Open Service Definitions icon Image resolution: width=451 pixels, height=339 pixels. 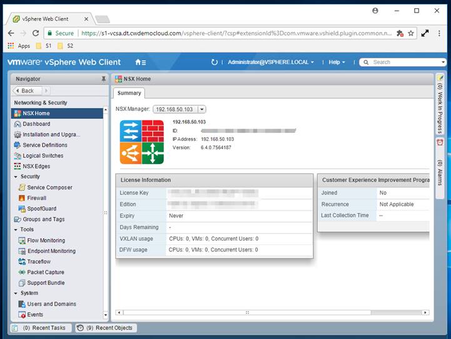pyautogui.click(x=18, y=145)
